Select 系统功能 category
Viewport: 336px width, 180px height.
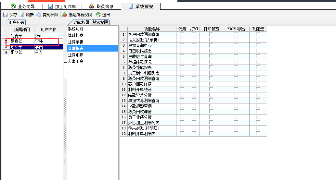pos(93,29)
